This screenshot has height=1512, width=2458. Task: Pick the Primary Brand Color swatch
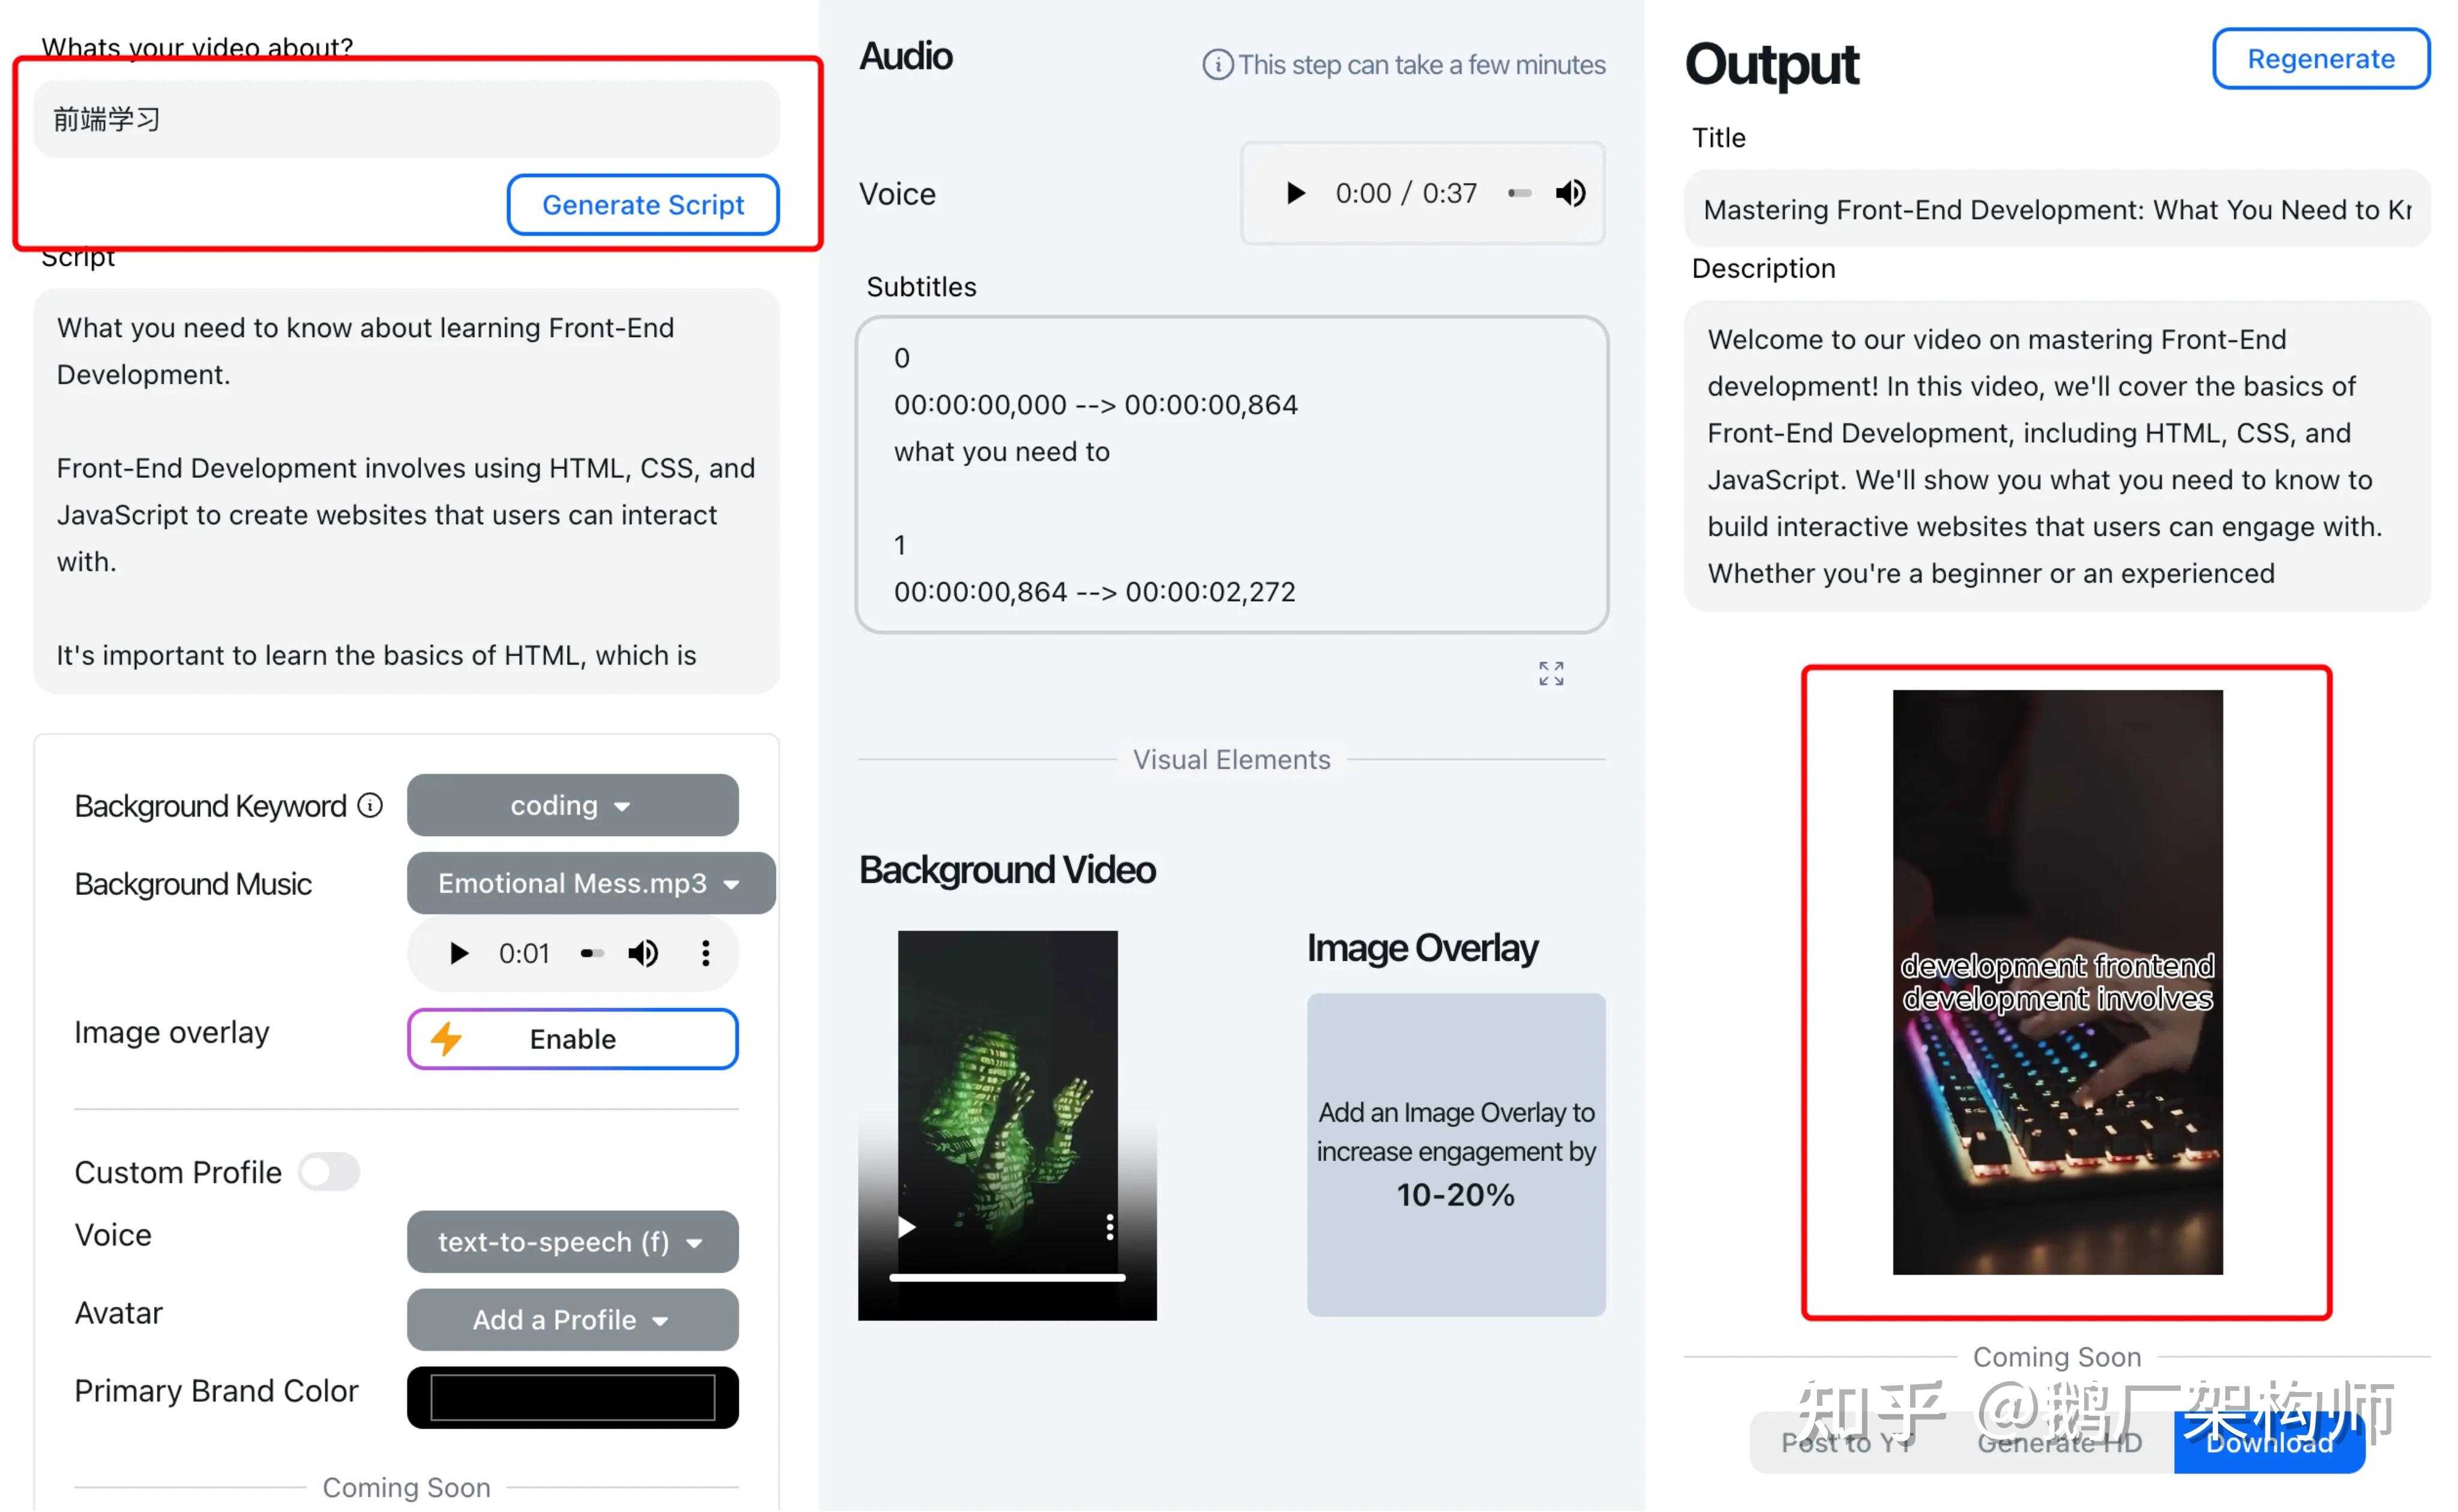click(572, 1398)
